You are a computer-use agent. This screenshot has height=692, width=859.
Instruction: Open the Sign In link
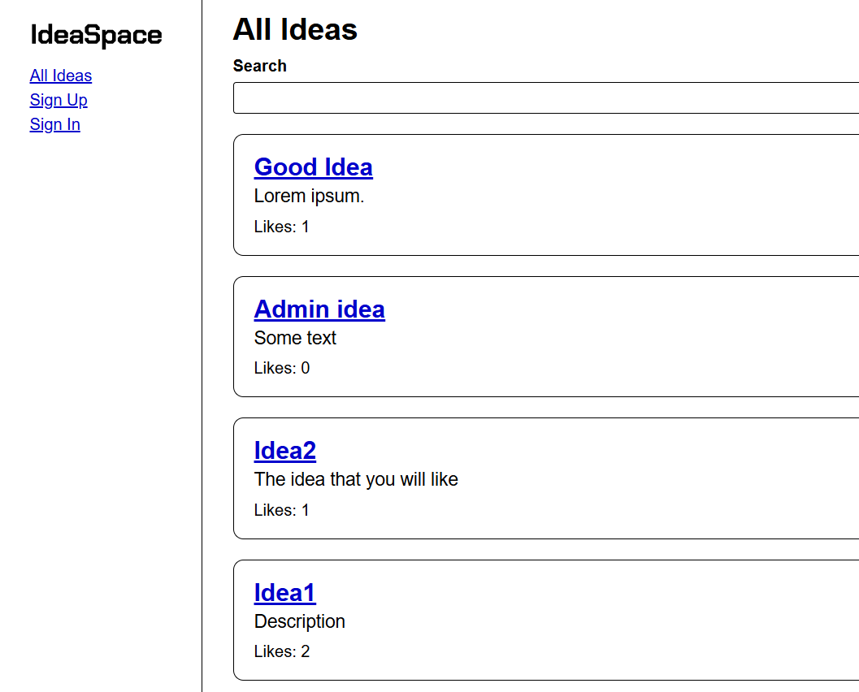coord(55,124)
